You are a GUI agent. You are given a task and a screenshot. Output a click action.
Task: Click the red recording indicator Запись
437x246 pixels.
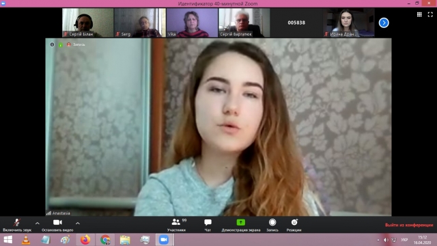point(76,44)
